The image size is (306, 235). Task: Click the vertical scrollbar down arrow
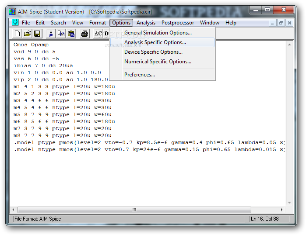[x=289, y=203]
